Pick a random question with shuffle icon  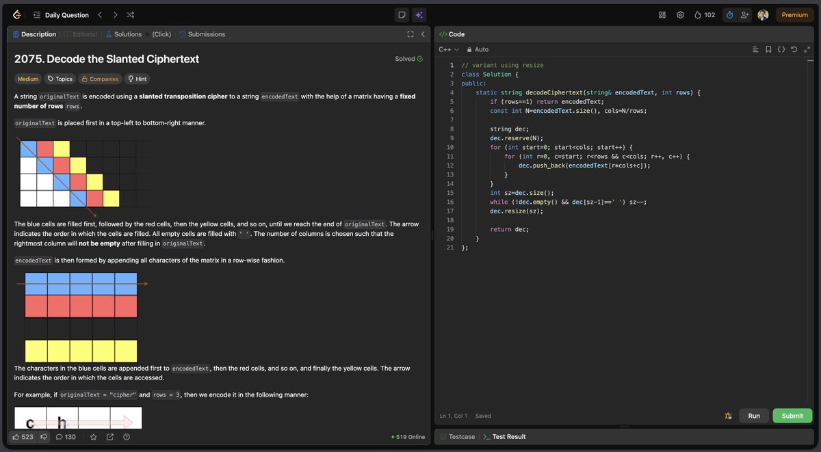tap(131, 14)
